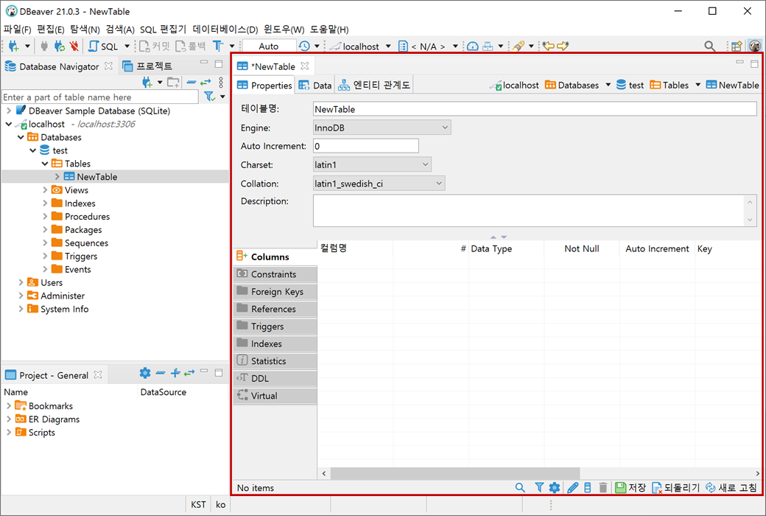Click the horizontal scrollbar of columns grid
This screenshot has width=766, height=516.
coord(455,473)
